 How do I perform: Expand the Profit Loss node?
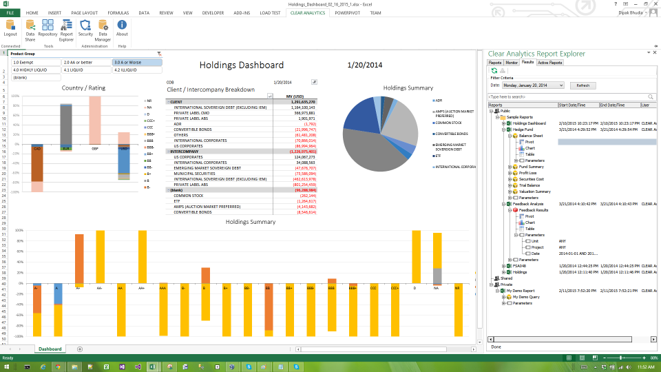tap(510, 173)
